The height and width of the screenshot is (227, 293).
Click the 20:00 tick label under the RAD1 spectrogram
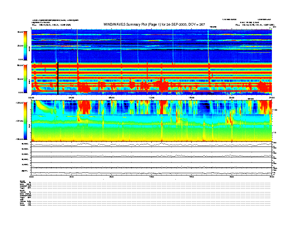coord(232,98)
